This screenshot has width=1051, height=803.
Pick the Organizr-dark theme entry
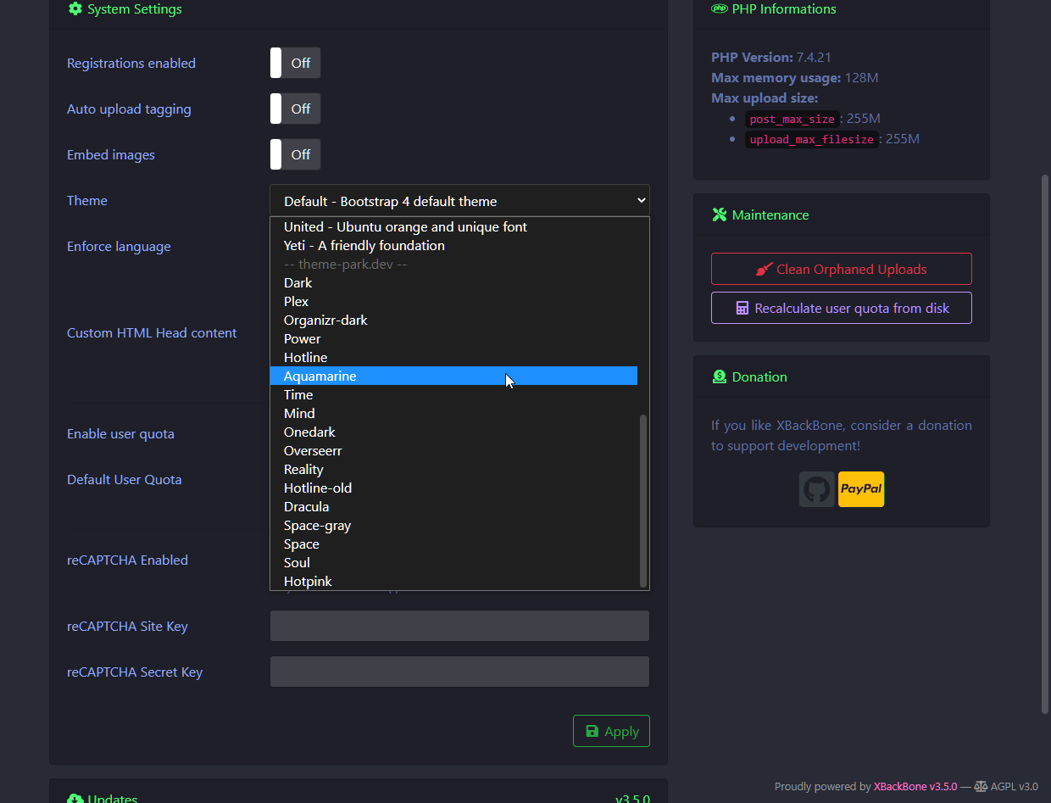pyautogui.click(x=325, y=321)
